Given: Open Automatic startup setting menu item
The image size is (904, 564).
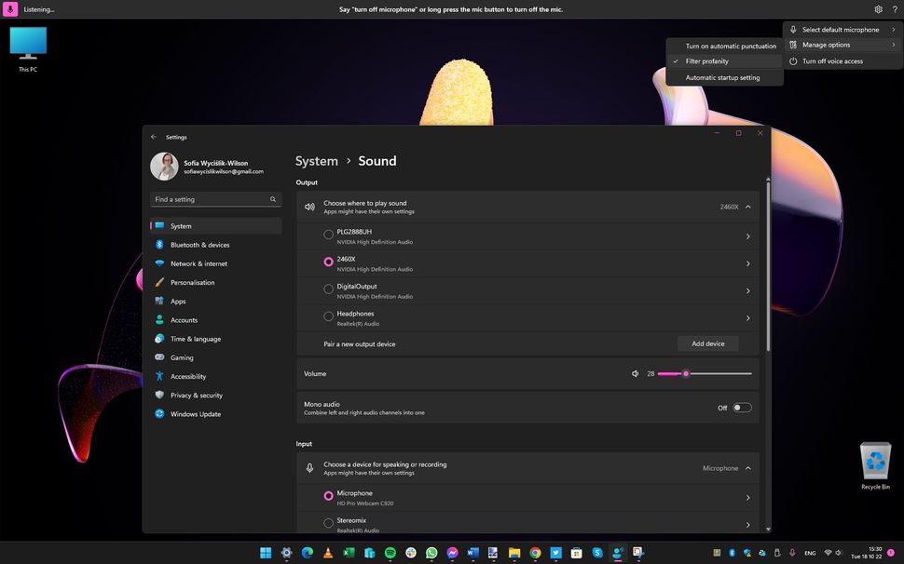Looking at the screenshot, I should 723,77.
